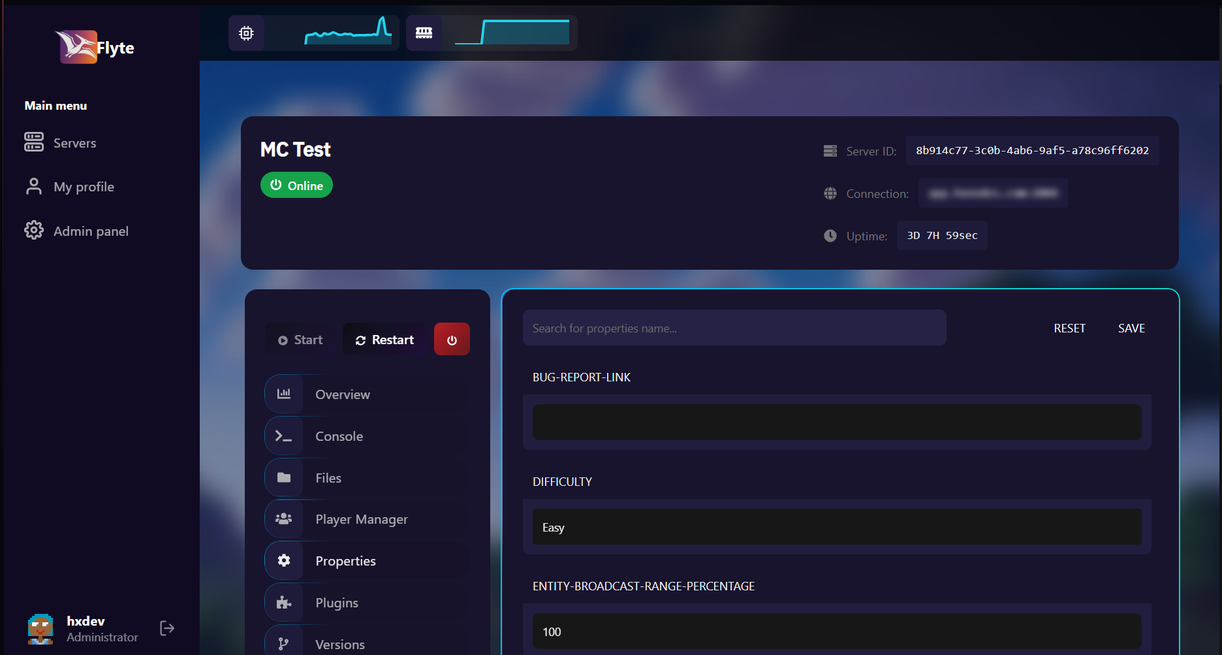1222x655 pixels.
Task: Click the red power stop button
Action: pos(452,340)
